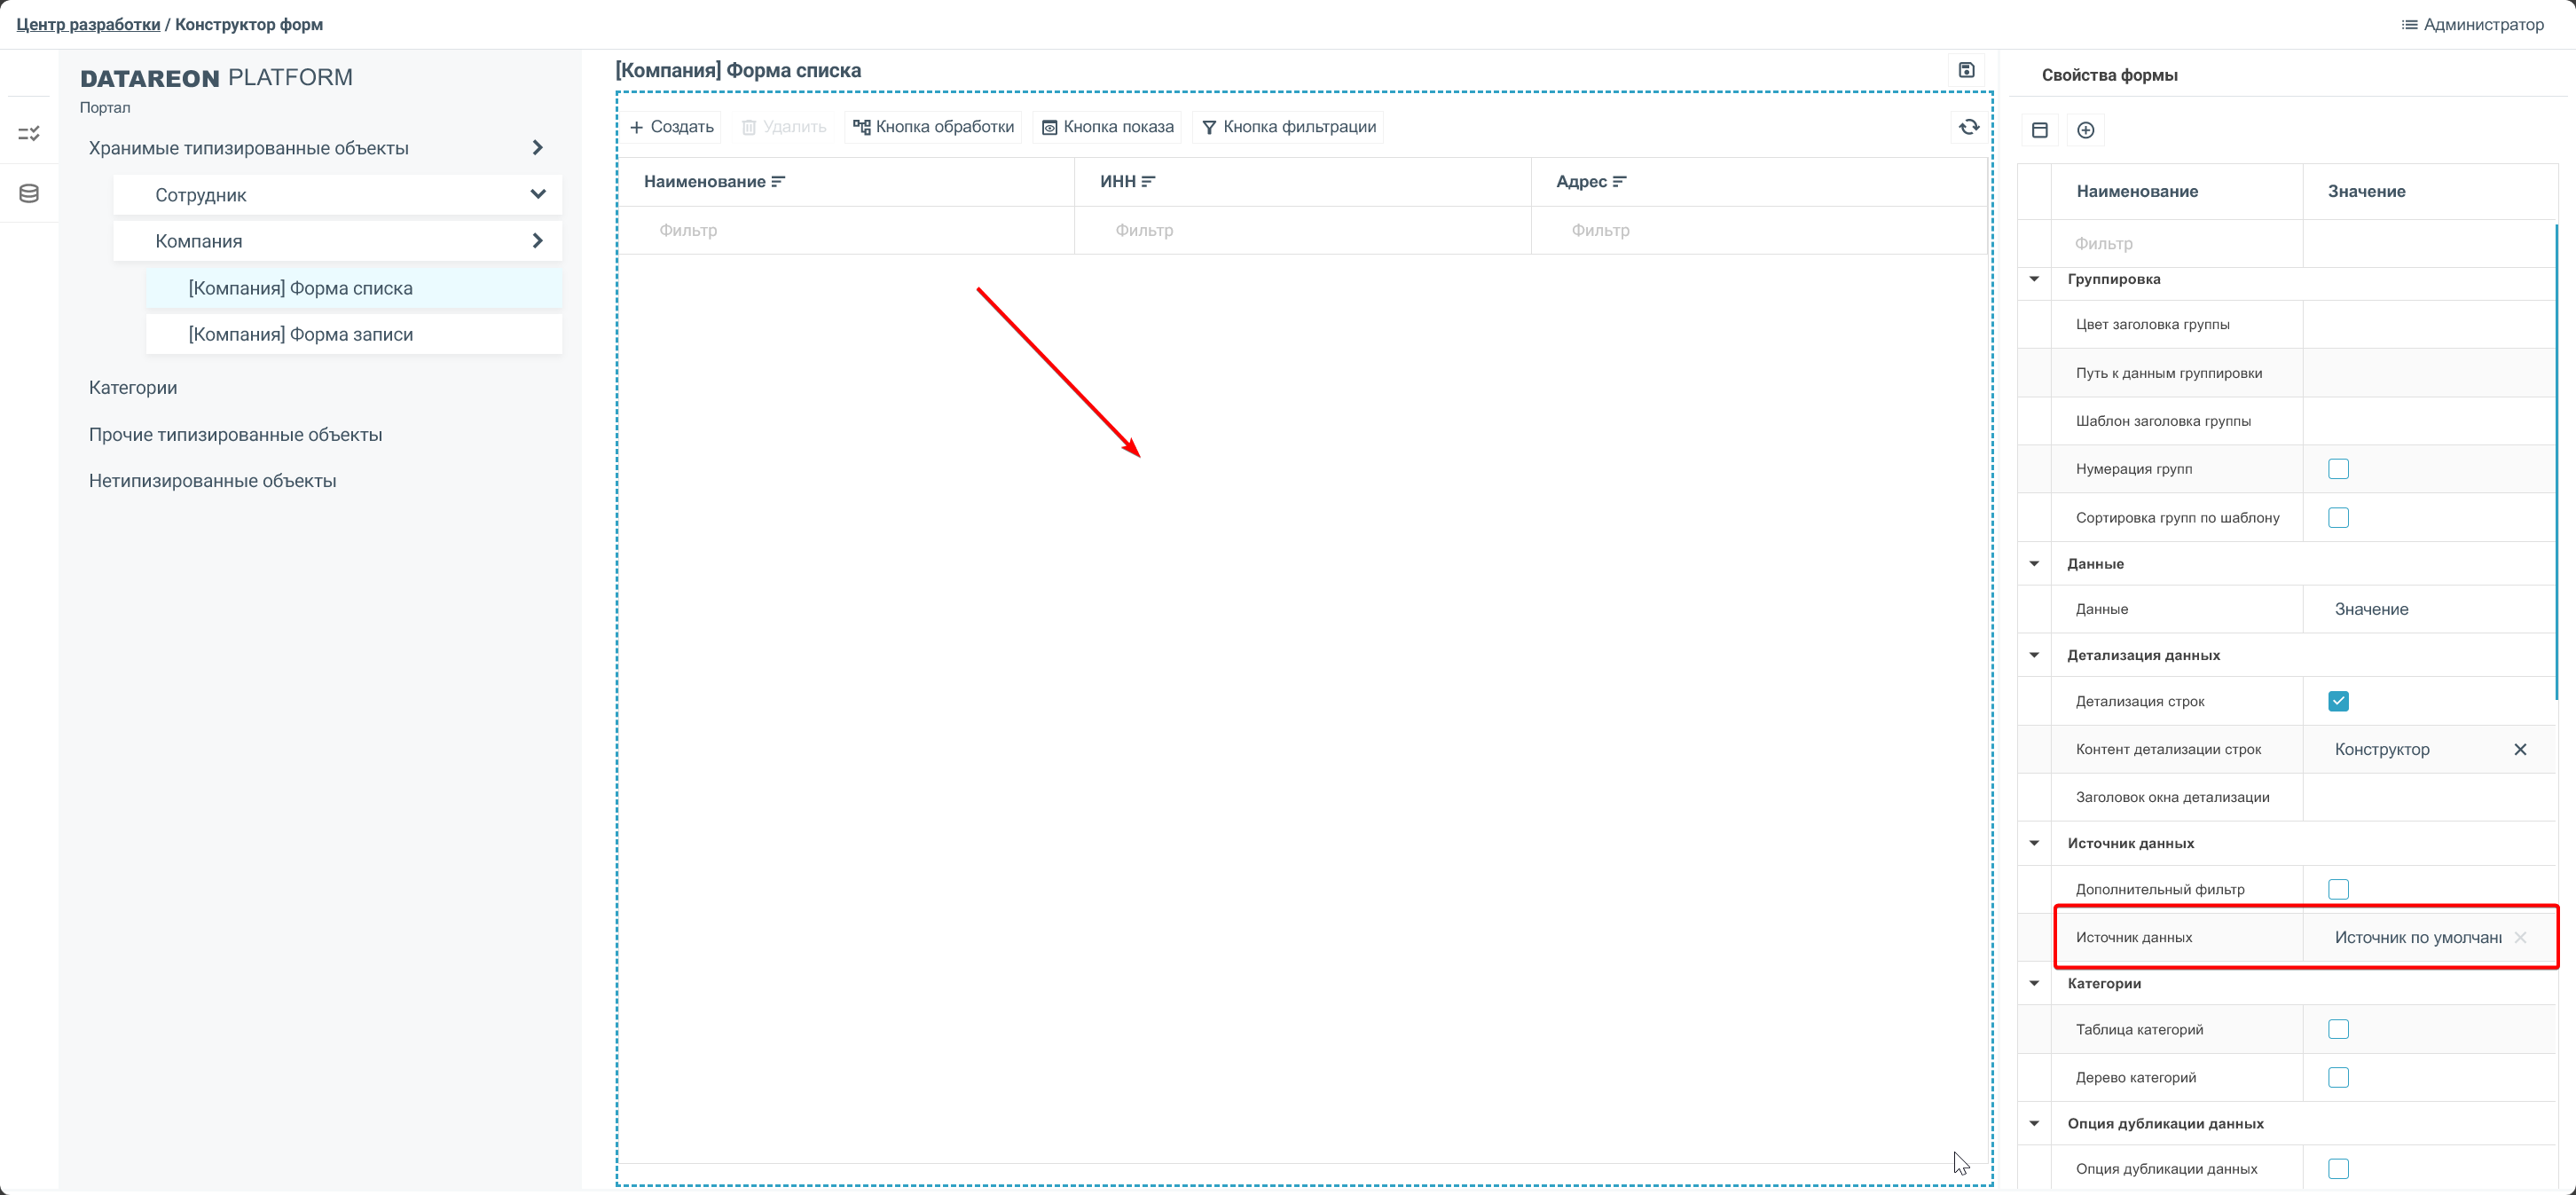Uncheck the Детализация строк checkbox
The width and height of the screenshot is (2576, 1195).
click(x=2337, y=701)
